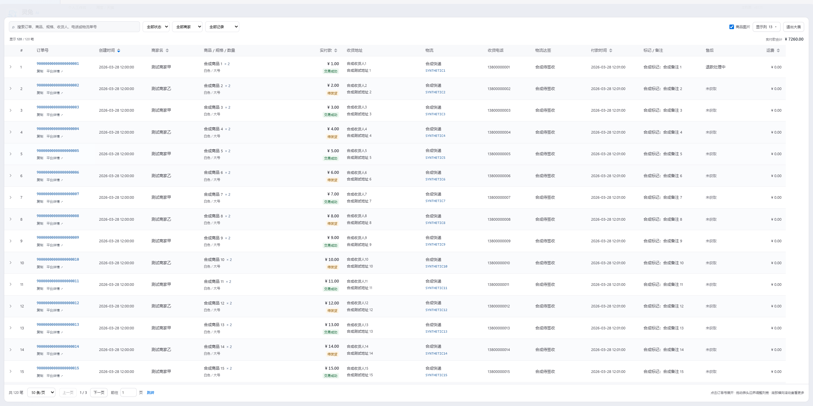Copy order number in row 14 via 复制

tap(40, 354)
